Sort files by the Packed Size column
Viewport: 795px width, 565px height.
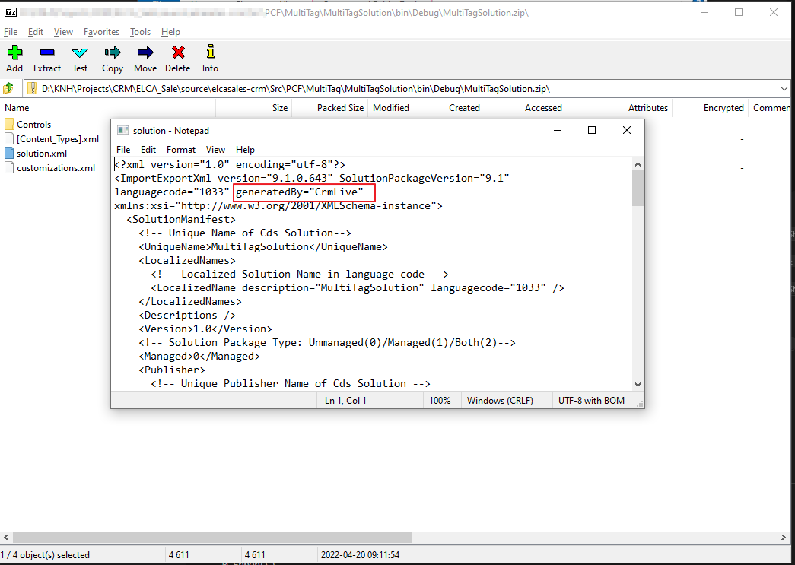(339, 107)
